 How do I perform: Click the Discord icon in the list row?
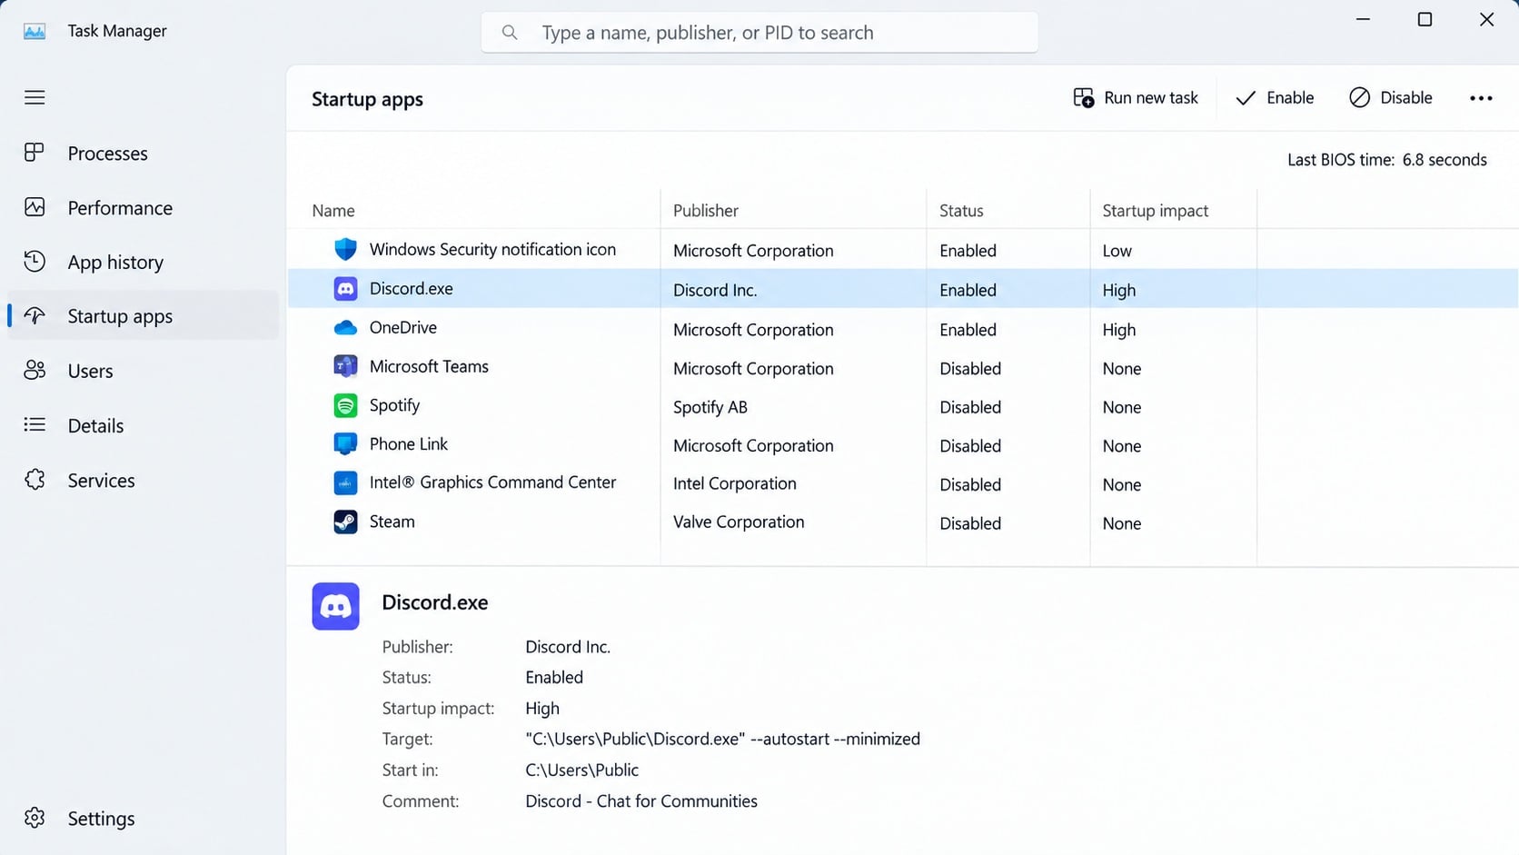pyautogui.click(x=345, y=289)
